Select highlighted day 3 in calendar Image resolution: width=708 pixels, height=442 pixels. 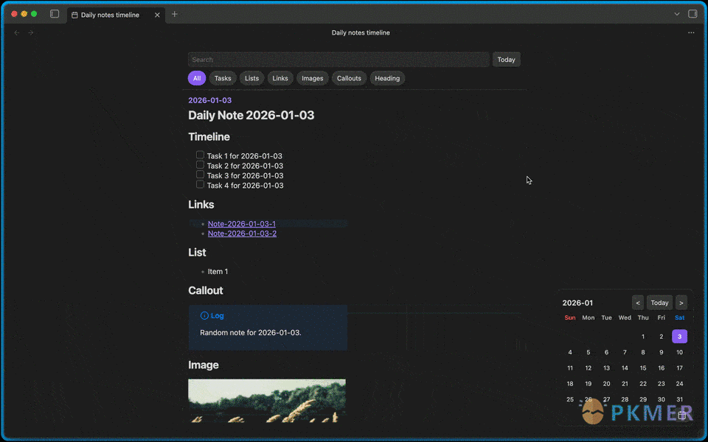679,337
